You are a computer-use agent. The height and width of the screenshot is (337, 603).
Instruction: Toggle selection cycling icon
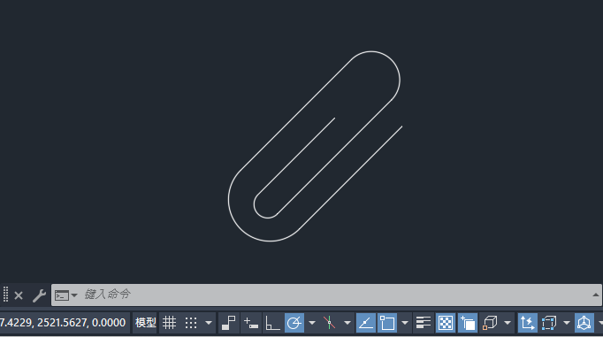467,323
